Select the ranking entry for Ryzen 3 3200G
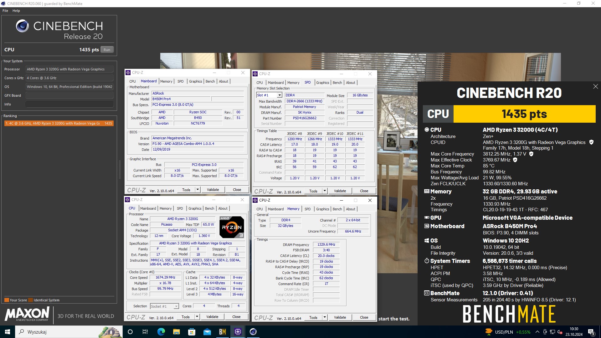This screenshot has height=338, width=601. coord(59,123)
